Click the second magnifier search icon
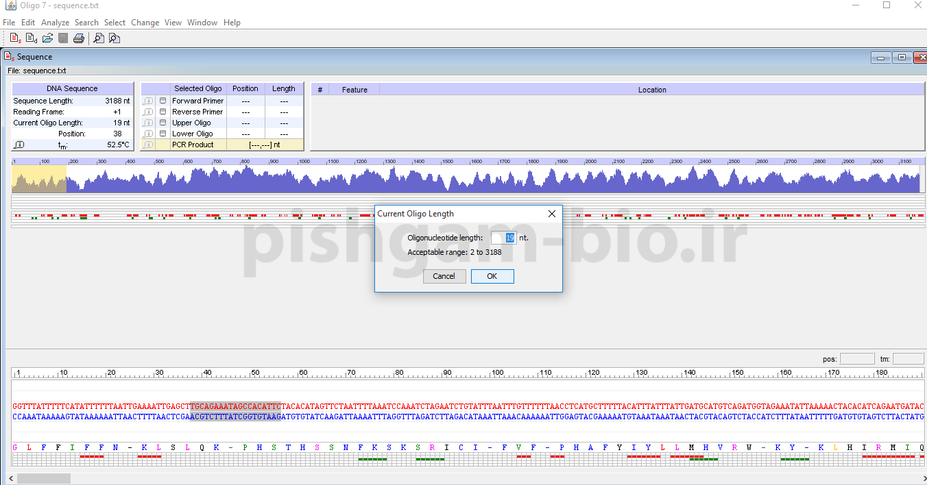Image resolution: width=927 pixels, height=485 pixels. (x=115, y=38)
